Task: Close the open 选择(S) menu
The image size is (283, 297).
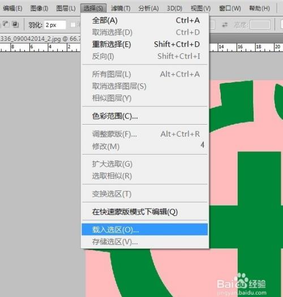Action: (x=93, y=9)
